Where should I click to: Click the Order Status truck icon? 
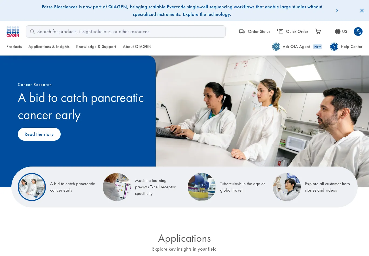tap(242, 32)
